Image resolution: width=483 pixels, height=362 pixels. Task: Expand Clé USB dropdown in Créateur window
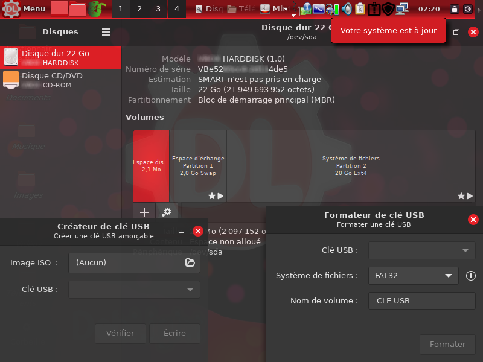(134, 290)
